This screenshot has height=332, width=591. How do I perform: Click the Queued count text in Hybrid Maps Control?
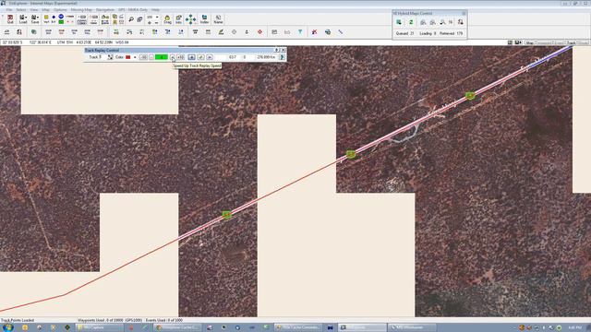click(x=404, y=33)
